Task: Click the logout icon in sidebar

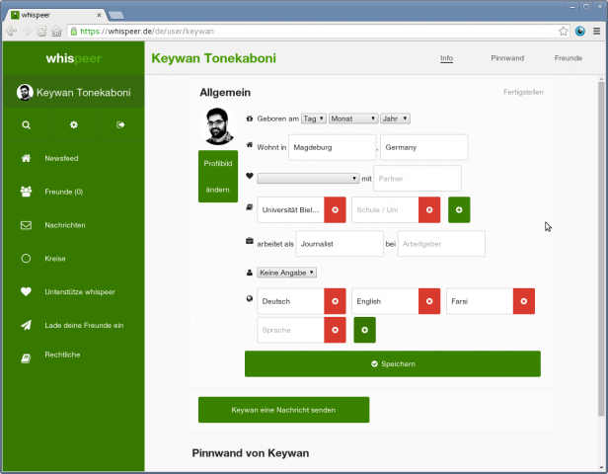Action: coord(120,125)
